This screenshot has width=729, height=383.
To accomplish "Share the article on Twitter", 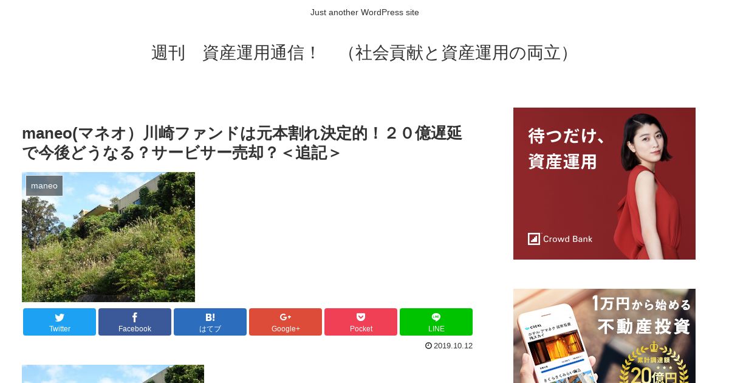I will click(x=60, y=322).
